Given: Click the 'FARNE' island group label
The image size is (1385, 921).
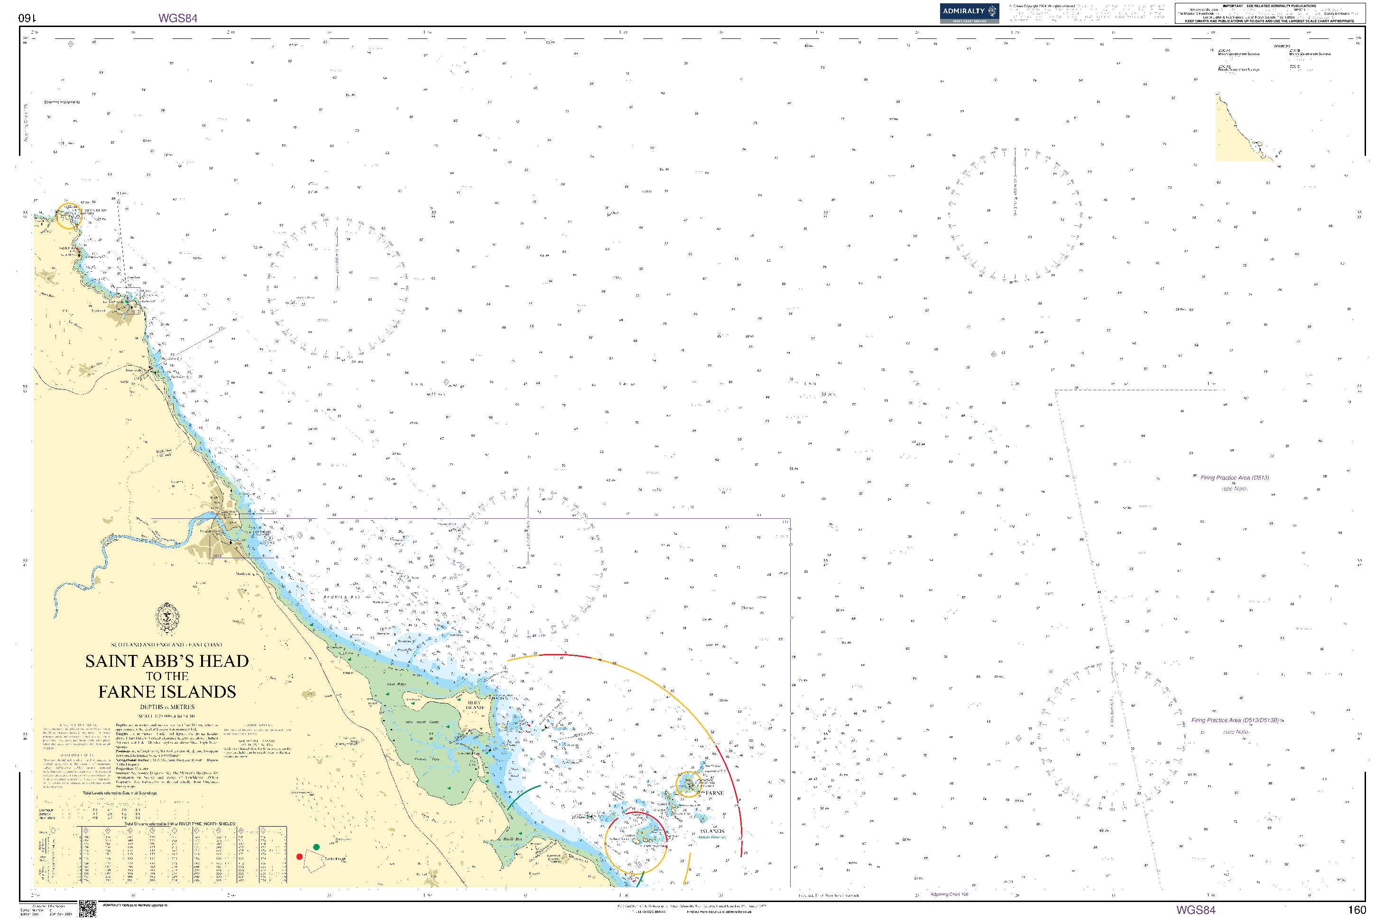Looking at the screenshot, I should coord(715,793).
